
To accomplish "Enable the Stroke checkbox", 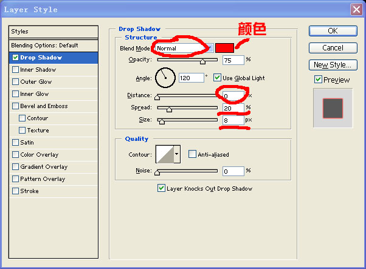I will [x=15, y=191].
